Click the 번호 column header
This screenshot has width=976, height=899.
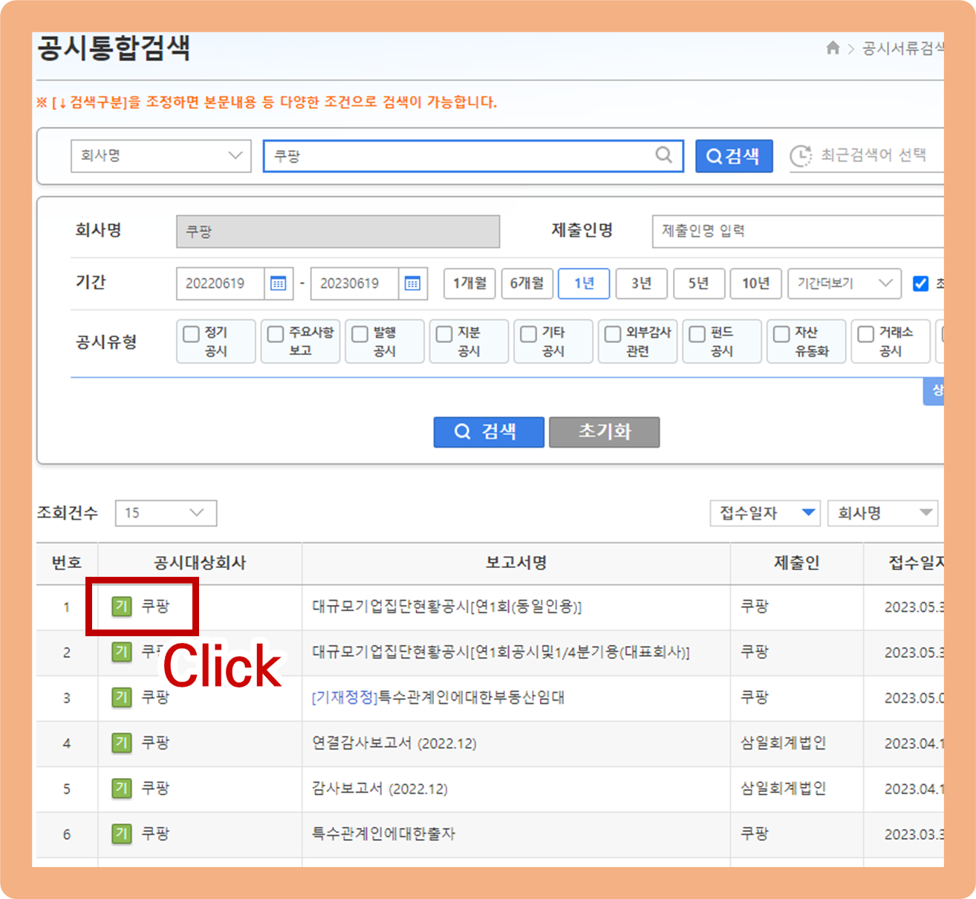point(67,563)
